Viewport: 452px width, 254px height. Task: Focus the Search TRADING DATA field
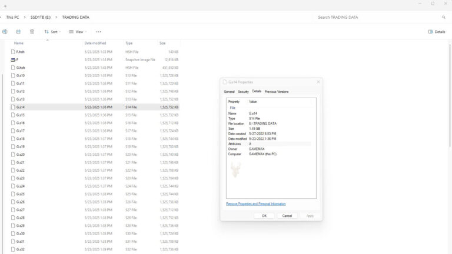[378, 17]
